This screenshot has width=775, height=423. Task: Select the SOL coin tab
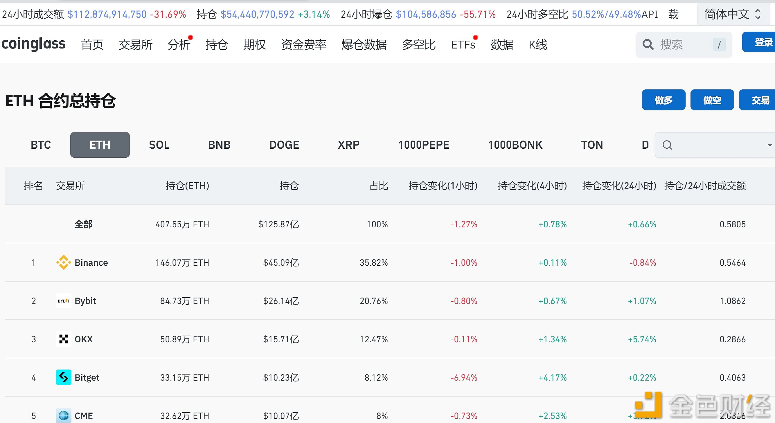159,145
